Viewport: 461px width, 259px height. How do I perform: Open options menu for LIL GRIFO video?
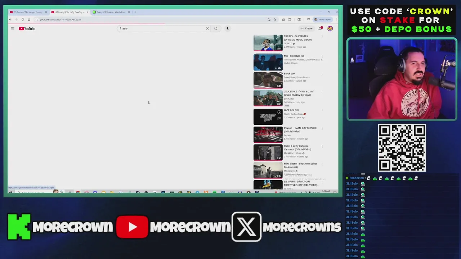[x=322, y=182]
